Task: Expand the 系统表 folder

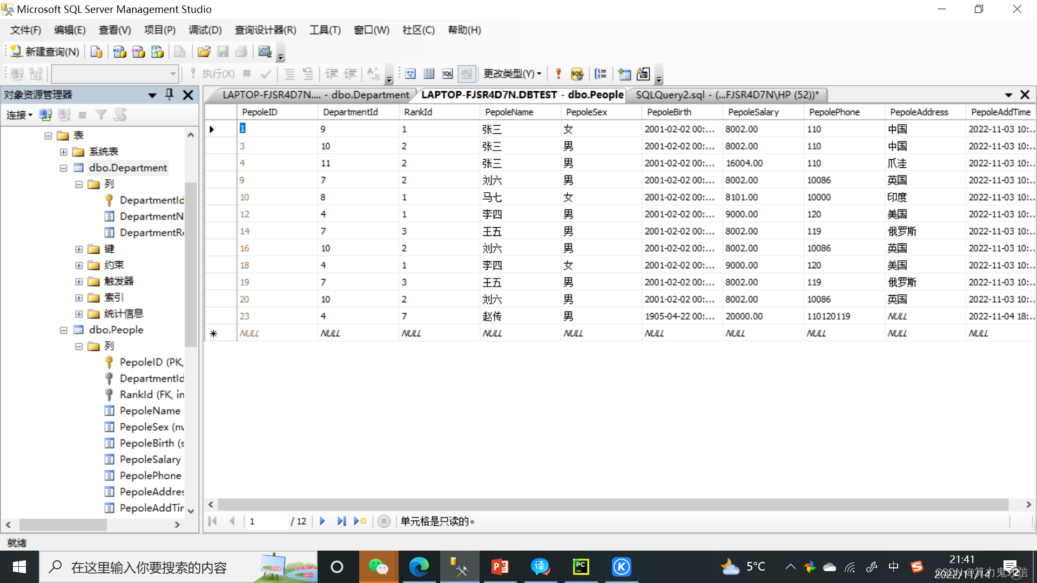Action: (x=63, y=152)
